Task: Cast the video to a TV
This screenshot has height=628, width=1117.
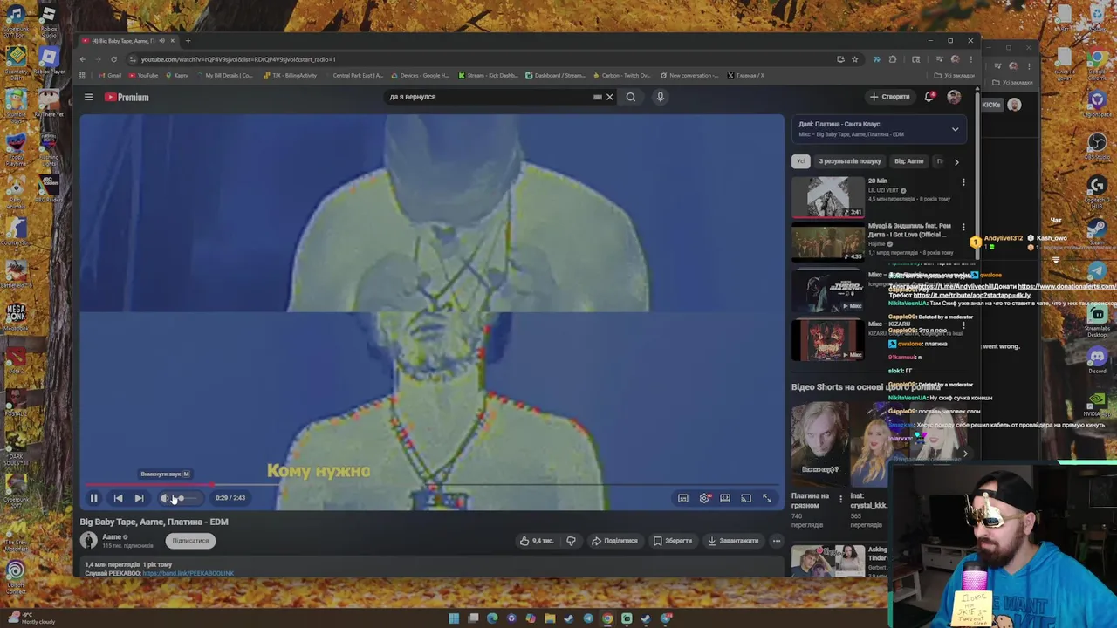Action: coord(746,498)
